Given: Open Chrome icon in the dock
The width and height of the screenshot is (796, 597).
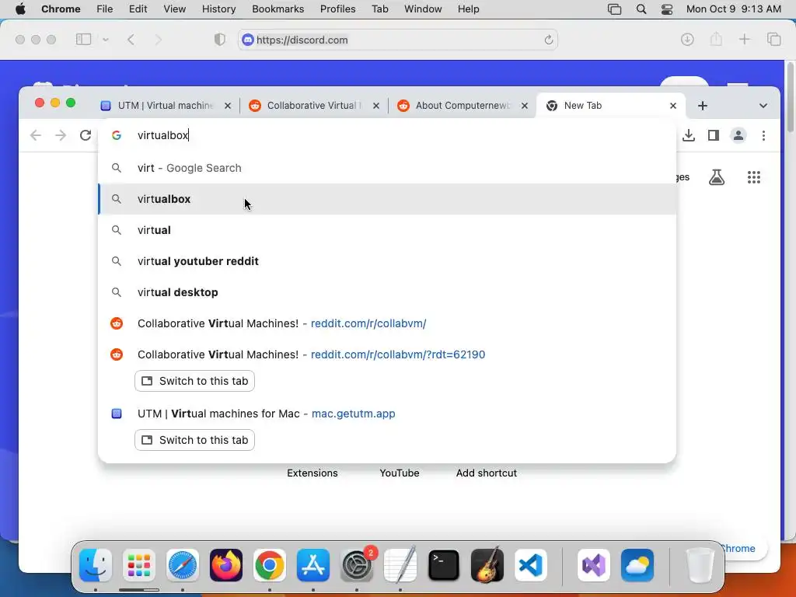Looking at the screenshot, I should click(x=270, y=565).
